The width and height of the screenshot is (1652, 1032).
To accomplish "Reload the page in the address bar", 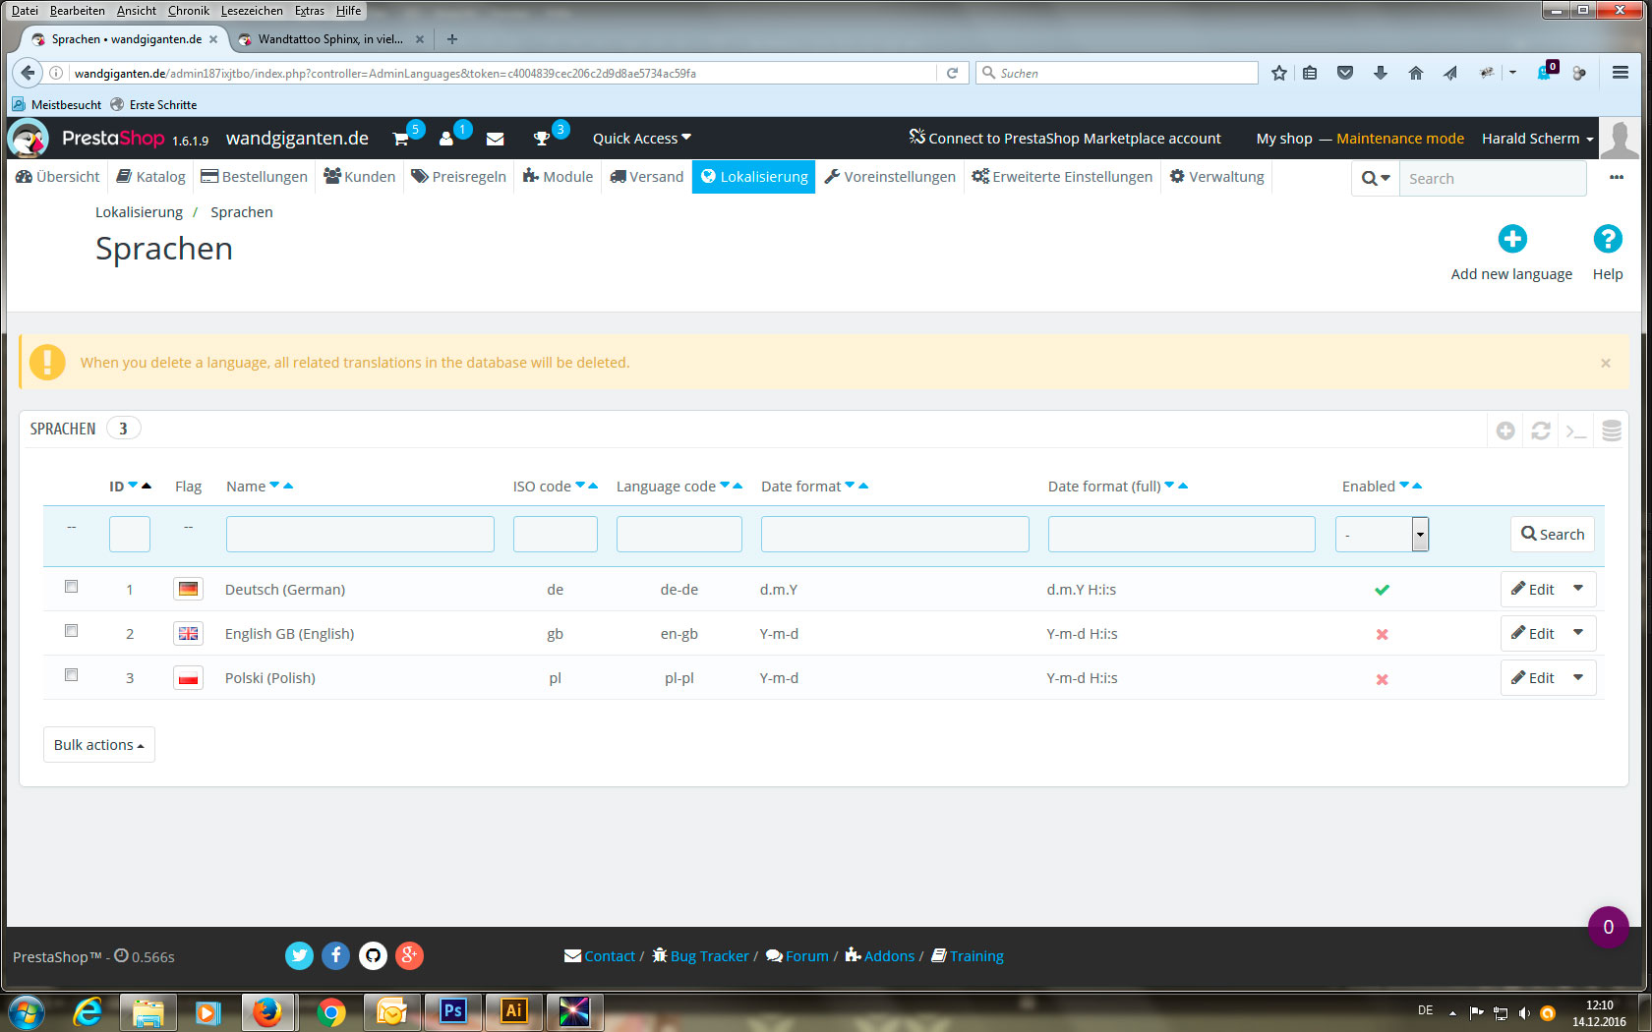I will (952, 73).
